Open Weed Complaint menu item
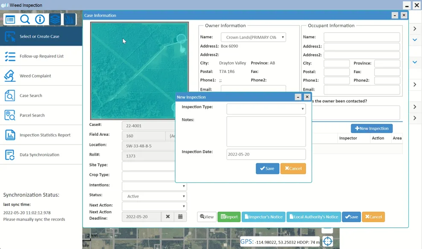 tap(41, 76)
